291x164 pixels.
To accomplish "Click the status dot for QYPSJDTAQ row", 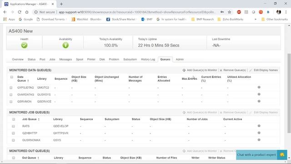I will (259, 87).
